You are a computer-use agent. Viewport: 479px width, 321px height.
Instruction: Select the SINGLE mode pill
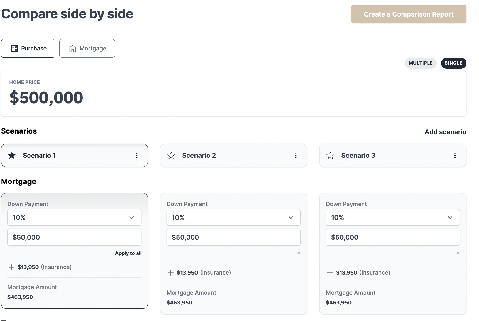pyautogui.click(x=453, y=63)
